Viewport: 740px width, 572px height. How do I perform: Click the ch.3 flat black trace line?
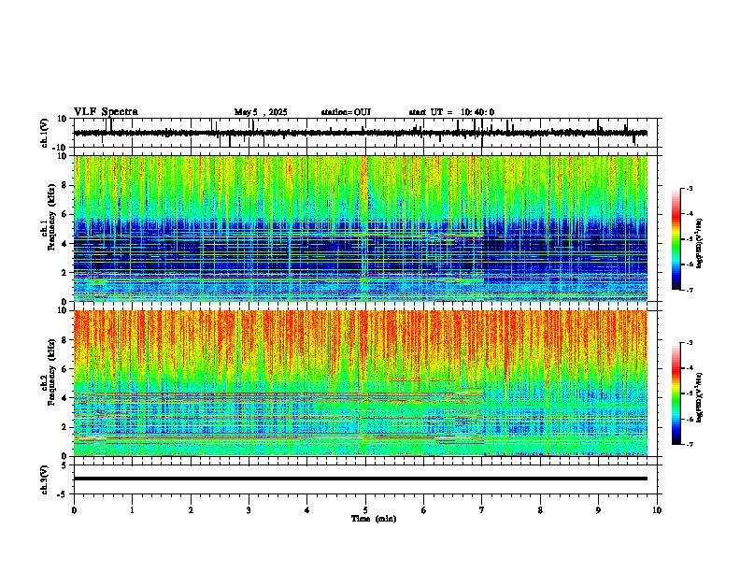361,479
